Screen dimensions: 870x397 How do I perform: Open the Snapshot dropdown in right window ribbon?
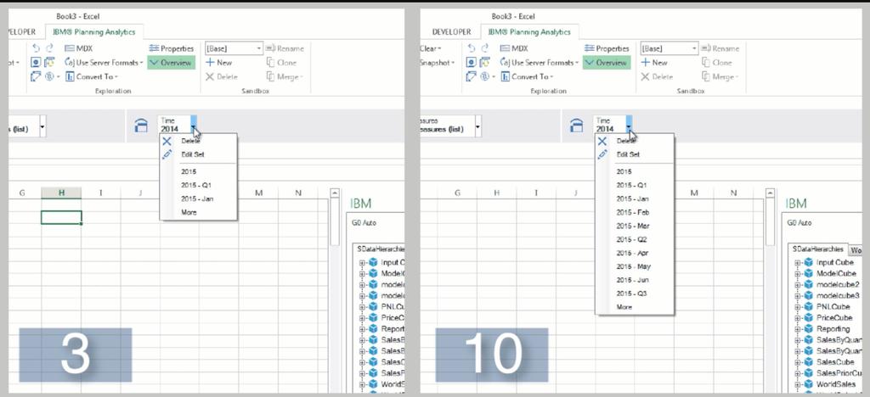pyautogui.click(x=438, y=63)
